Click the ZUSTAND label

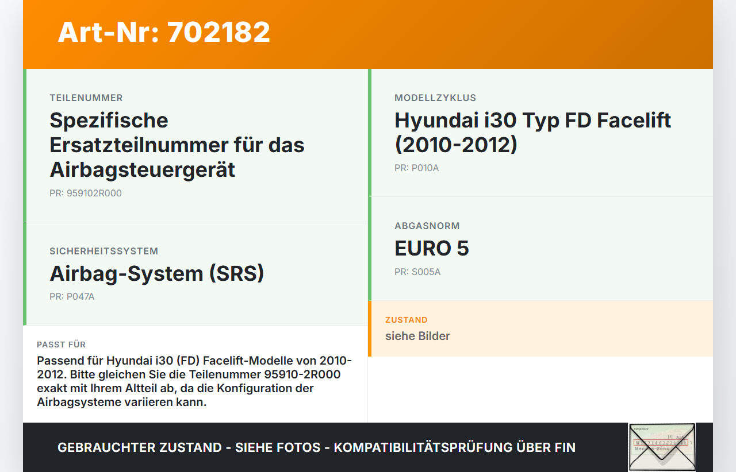click(407, 320)
